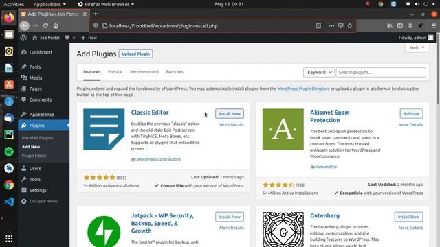Open the Library icon in Firefox toolbar

click(x=390, y=26)
